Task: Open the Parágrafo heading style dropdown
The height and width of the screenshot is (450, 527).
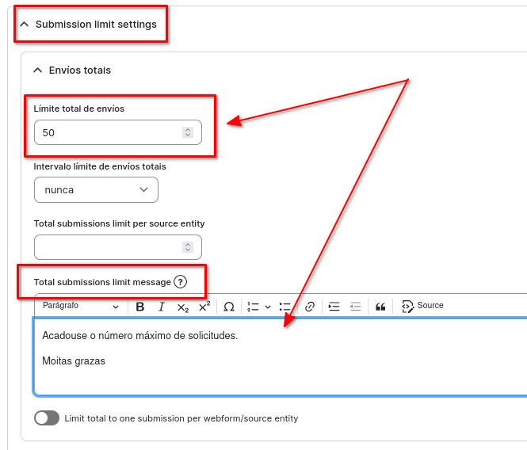Action: [x=81, y=306]
